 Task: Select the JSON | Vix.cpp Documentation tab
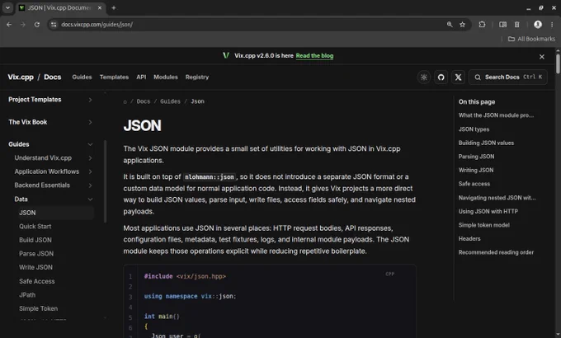point(60,8)
